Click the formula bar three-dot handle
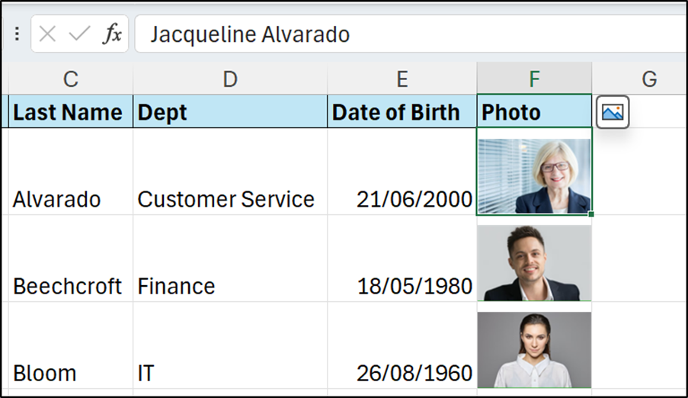 [x=18, y=34]
